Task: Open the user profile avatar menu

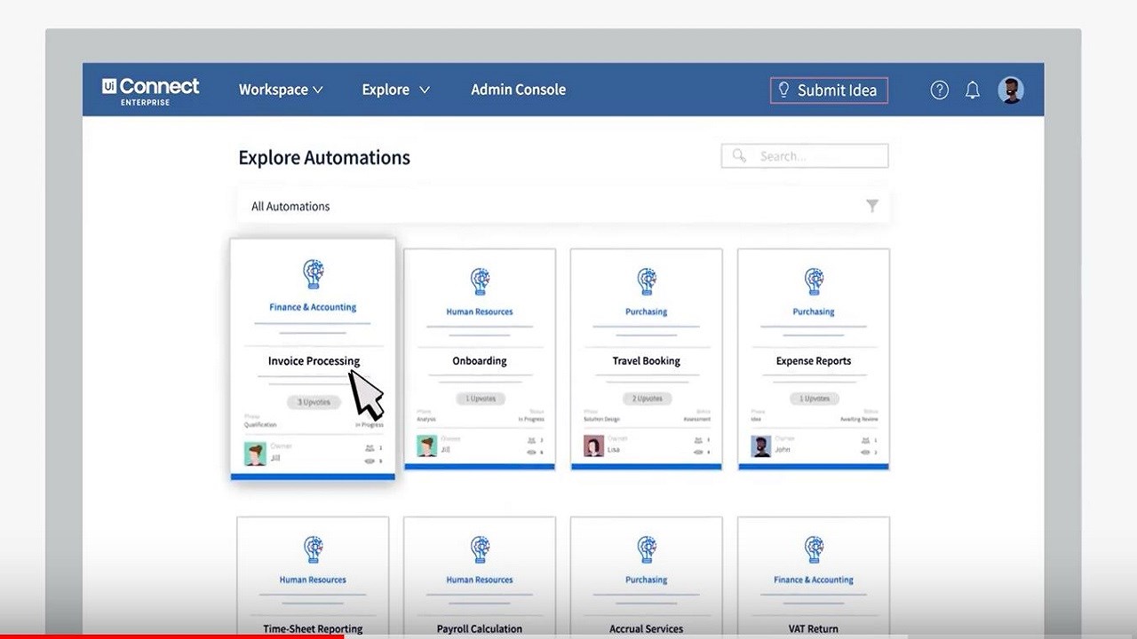Action: [x=1011, y=90]
